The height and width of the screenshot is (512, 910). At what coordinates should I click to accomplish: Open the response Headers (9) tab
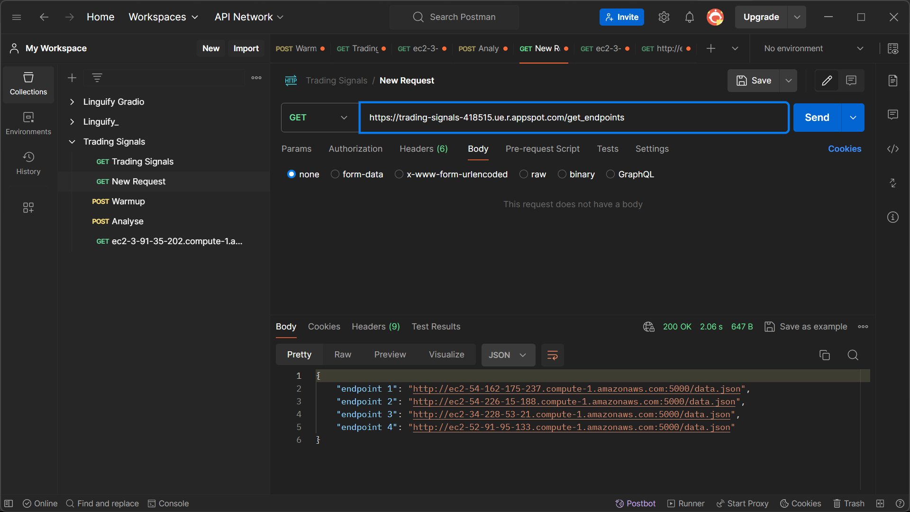375,327
